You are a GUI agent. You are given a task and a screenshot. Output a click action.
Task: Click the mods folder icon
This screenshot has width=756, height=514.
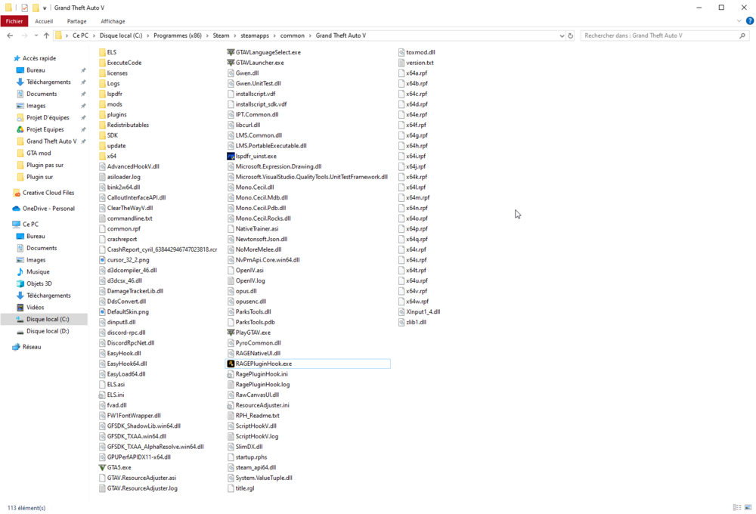[102, 104]
